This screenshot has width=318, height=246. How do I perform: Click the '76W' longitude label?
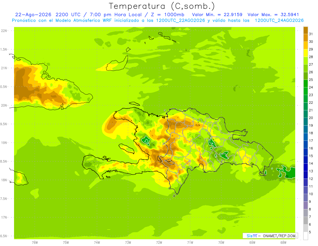[35, 243]
